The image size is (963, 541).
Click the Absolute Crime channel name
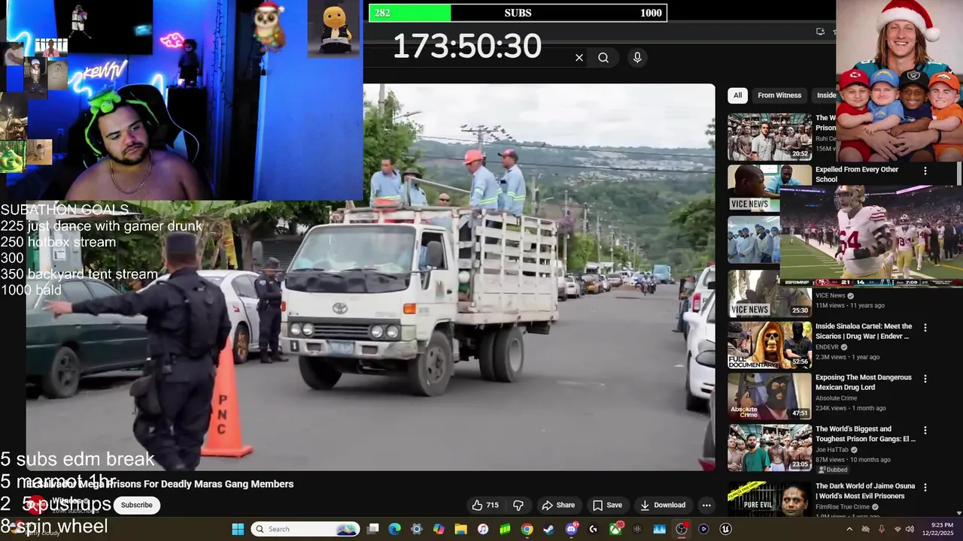point(836,398)
